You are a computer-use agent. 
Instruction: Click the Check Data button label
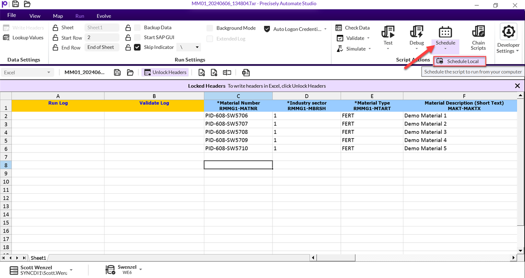pos(357,28)
